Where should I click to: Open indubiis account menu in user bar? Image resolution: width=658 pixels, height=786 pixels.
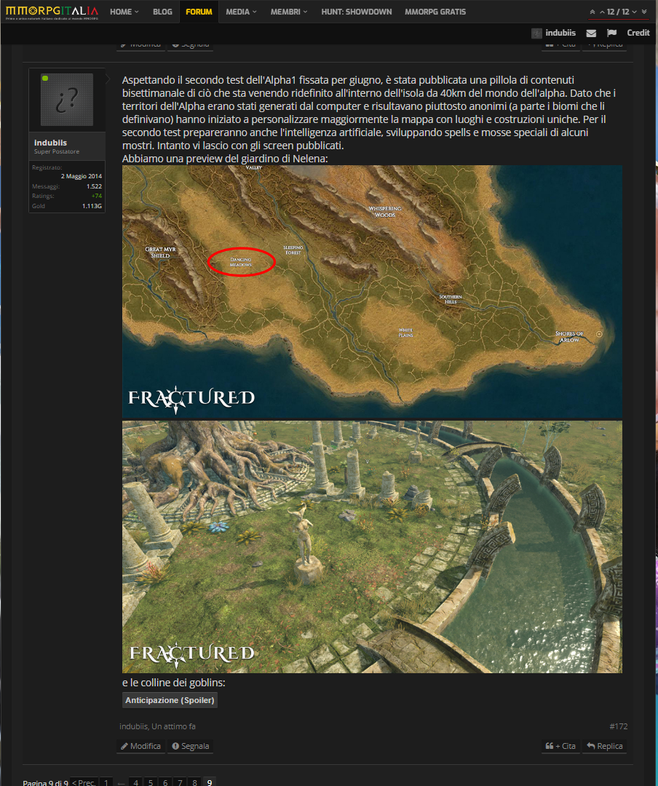(560, 33)
